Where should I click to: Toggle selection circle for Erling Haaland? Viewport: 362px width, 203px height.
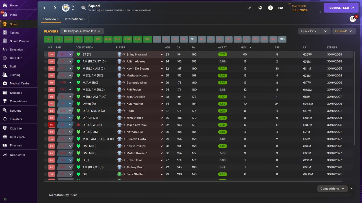46,54
